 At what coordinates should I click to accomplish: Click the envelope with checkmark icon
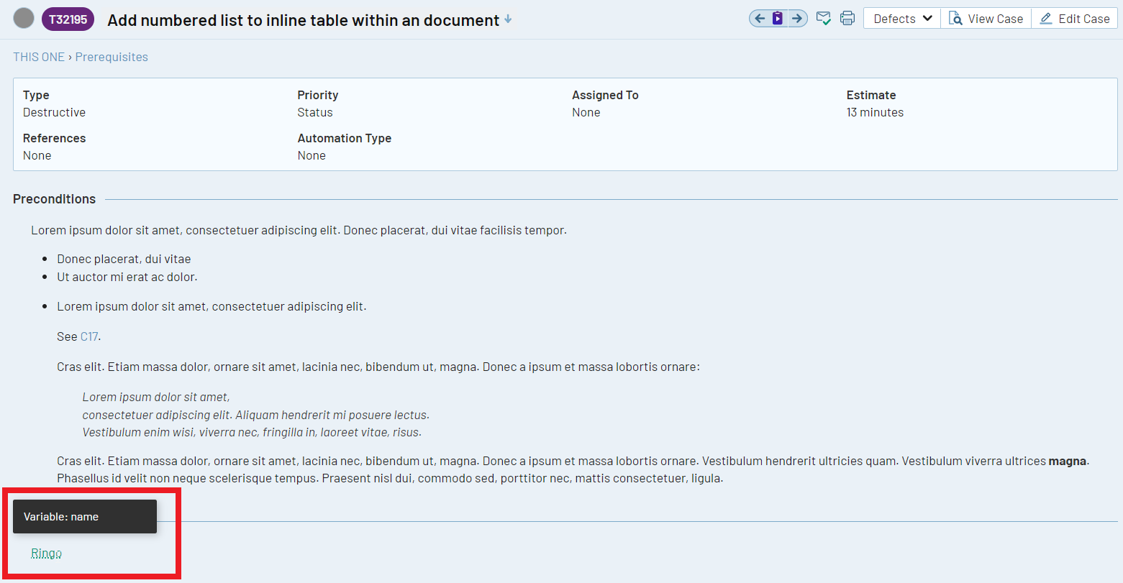click(x=824, y=19)
